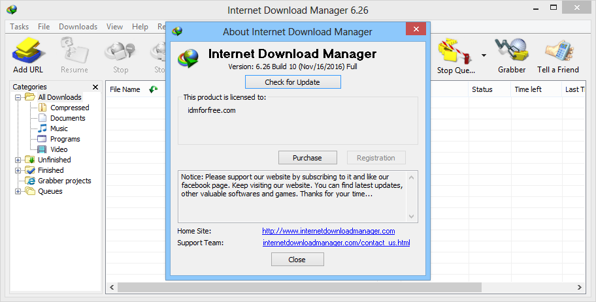Open the Support Team contact link
596x302 pixels.
pos(337,243)
